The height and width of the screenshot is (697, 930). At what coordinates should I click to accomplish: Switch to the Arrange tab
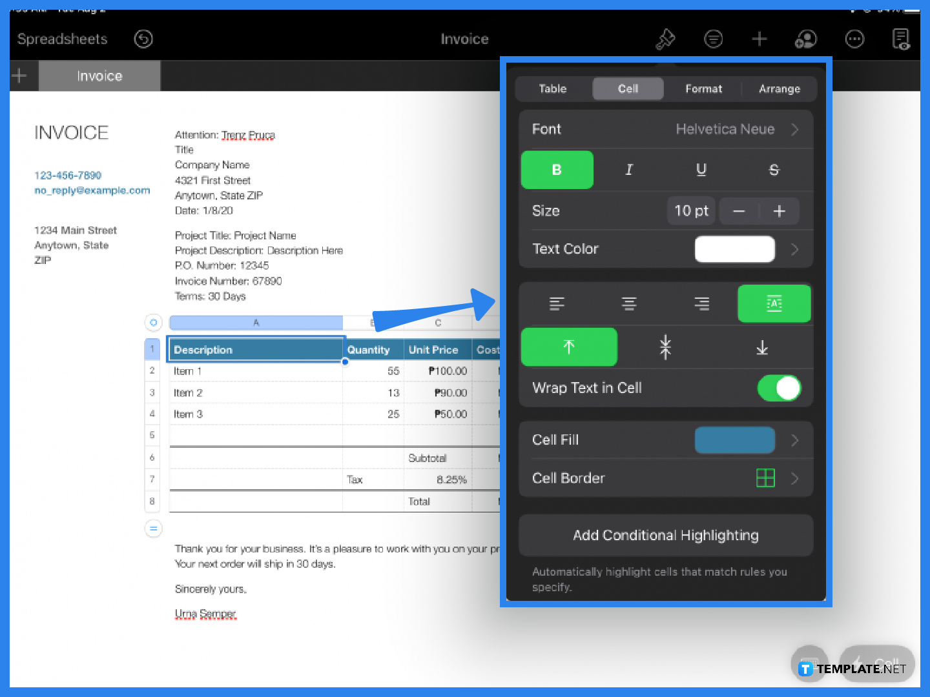[780, 89]
